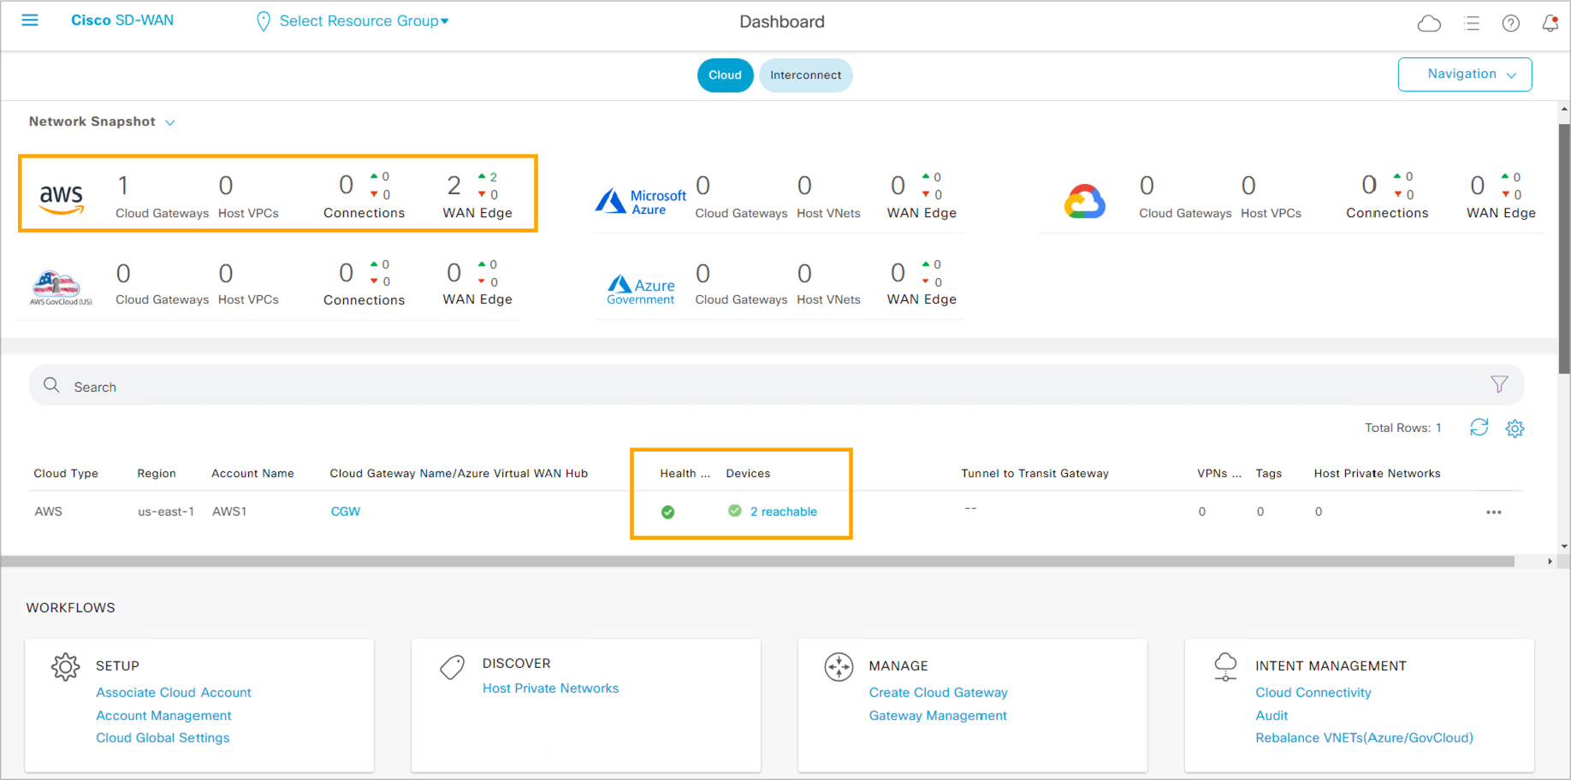Switch to the Cloud tab
The image size is (1571, 780).
tap(725, 75)
